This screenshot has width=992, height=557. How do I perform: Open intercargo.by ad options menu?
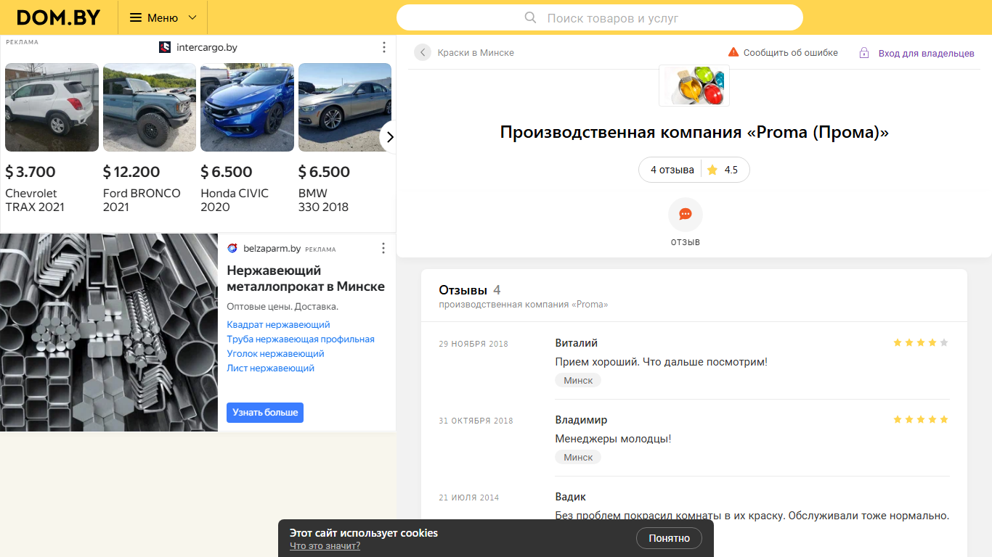tap(383, 47)
